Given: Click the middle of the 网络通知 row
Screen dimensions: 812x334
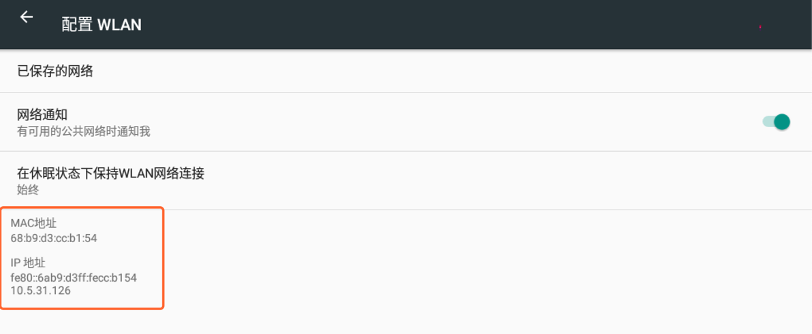Looking at the screenshot, I should coord(409,122).
